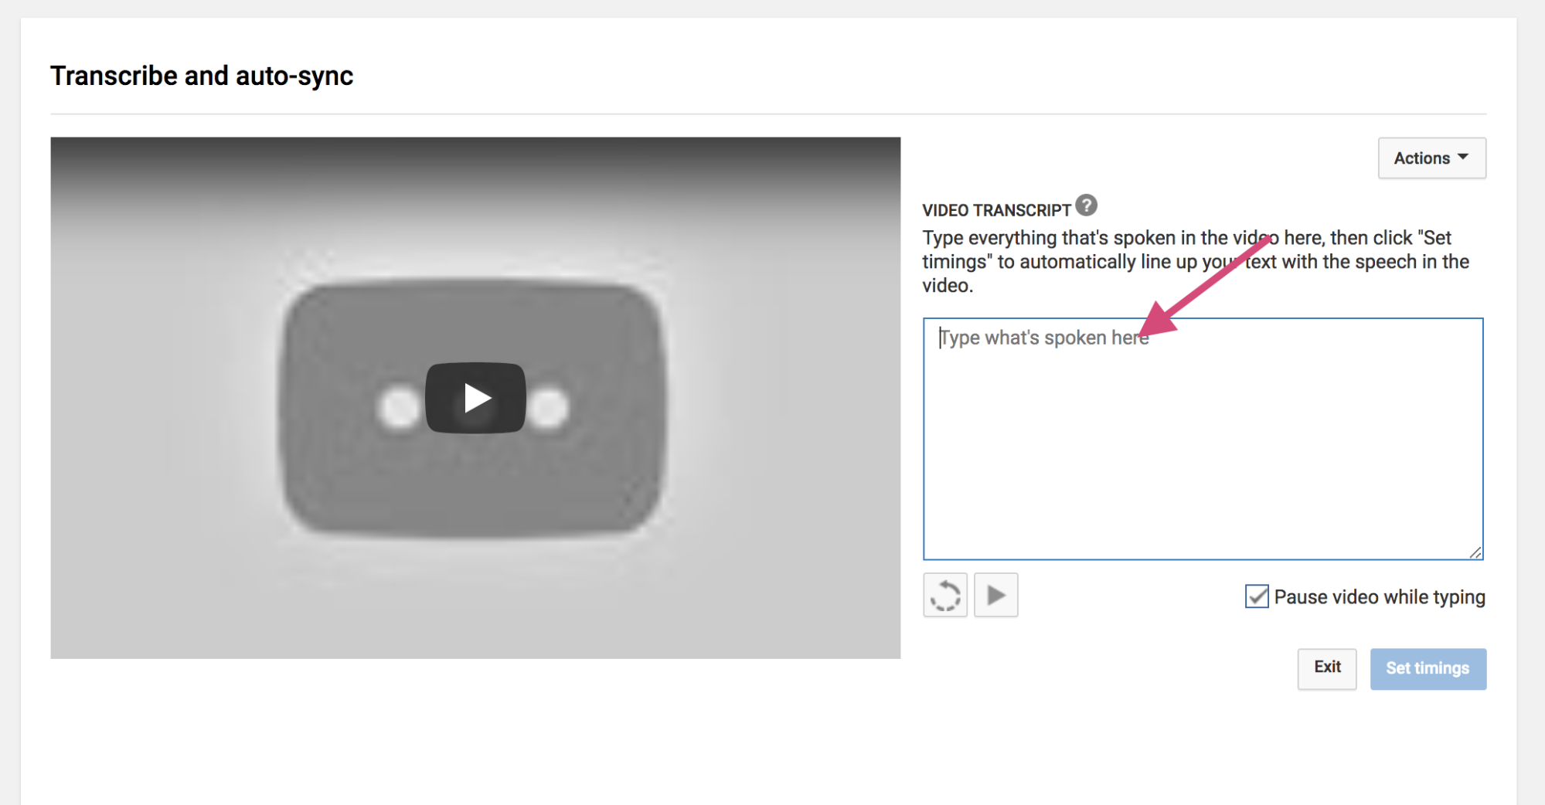Click the help question mark next to Video Transcript
The image size is (1545, 805).
pos(1086,205)
